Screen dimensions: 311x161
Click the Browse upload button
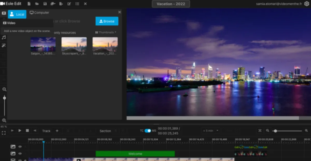(x=107, y=21)
